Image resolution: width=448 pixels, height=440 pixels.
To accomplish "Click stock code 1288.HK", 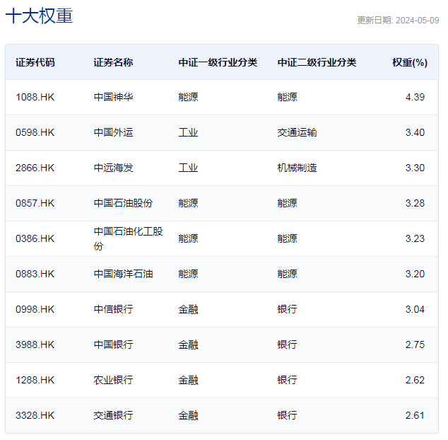I will (x=35, y=380).
